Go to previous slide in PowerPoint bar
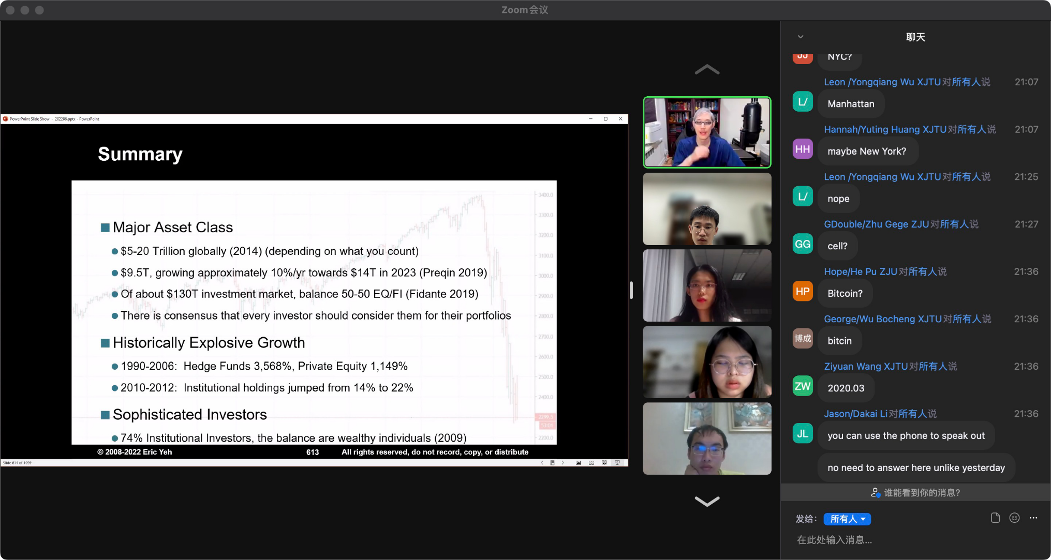The height and width of the screenshot is (560, 1051). 542,463
